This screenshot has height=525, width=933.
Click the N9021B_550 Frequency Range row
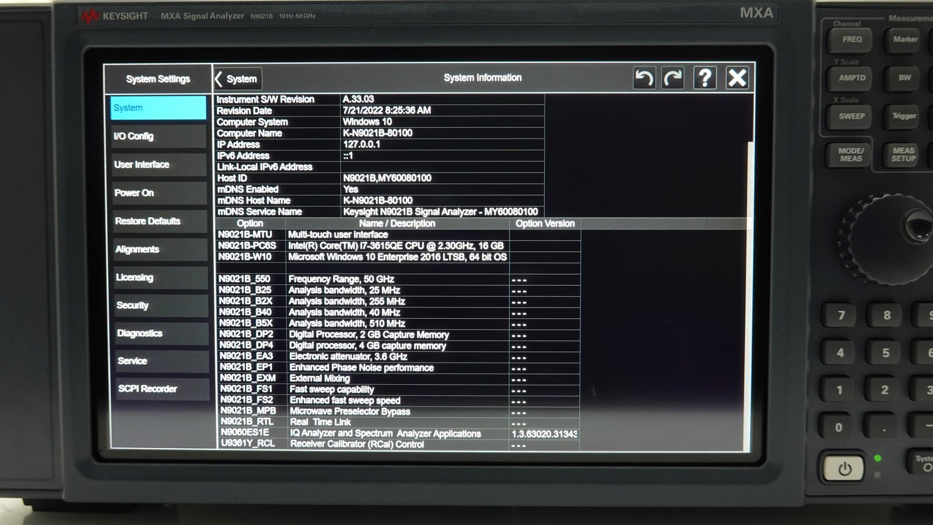pyautogui.click(x=398, y=279)
